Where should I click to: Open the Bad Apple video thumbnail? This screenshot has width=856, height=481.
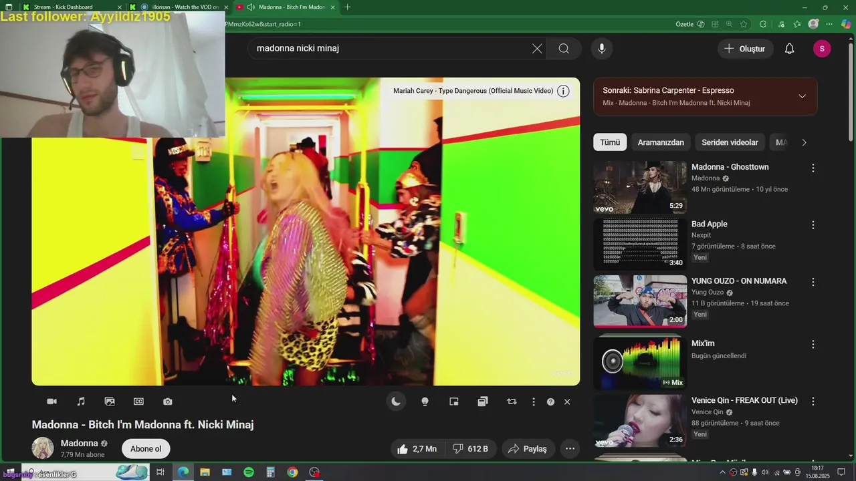(640, 245)
